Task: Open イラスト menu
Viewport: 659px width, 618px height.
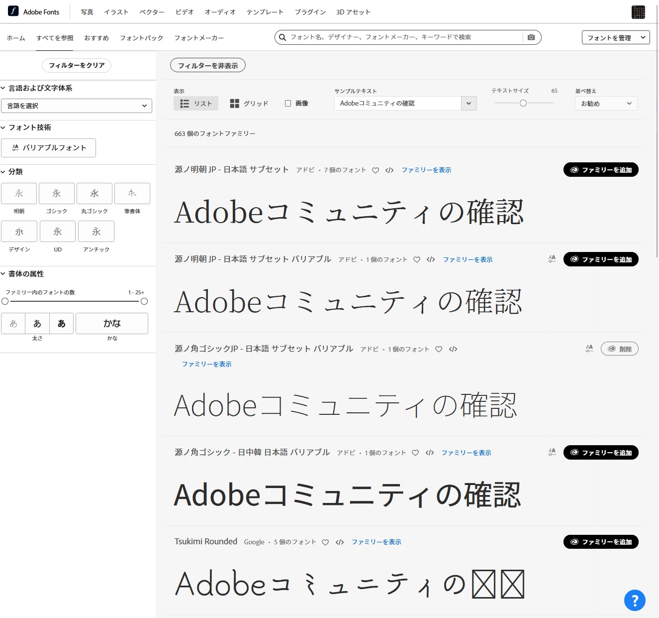Action: (x=116, y=12)
